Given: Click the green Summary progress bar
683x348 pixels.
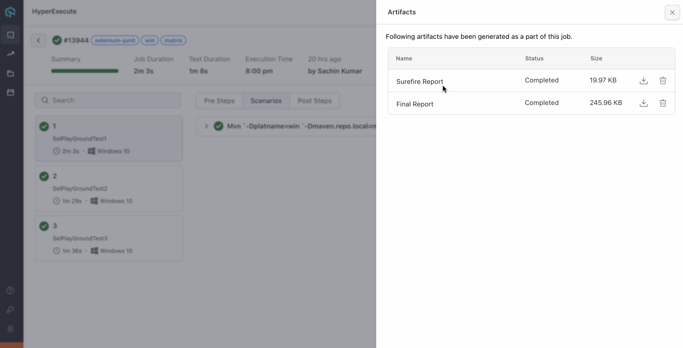Looking at the screenshot, I should pyautogui.click(x=85, y=71).
